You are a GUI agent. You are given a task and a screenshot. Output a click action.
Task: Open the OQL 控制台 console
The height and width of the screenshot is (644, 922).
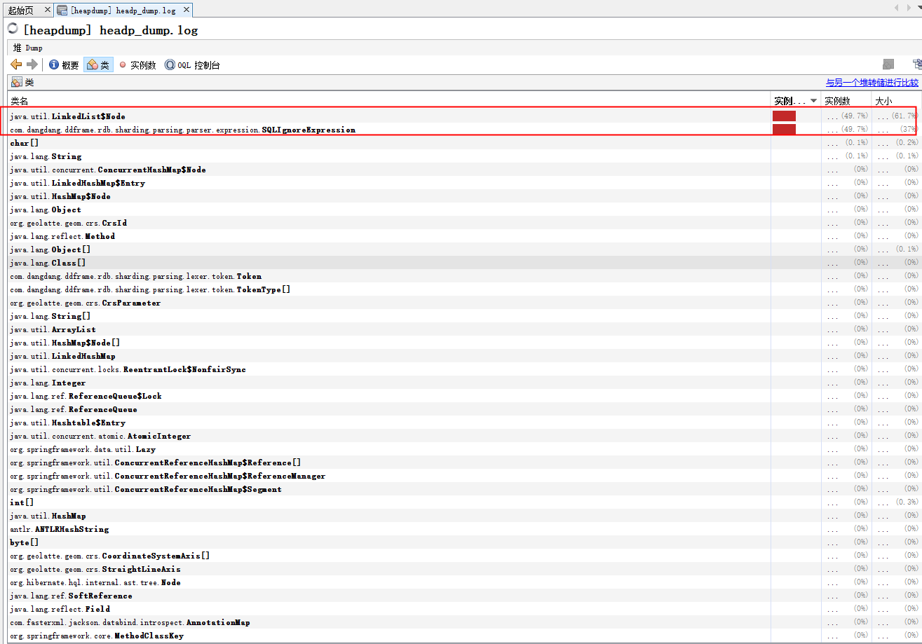click(192, 65)
